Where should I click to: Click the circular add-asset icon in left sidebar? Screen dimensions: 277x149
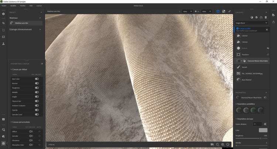[x=3, y=14]
